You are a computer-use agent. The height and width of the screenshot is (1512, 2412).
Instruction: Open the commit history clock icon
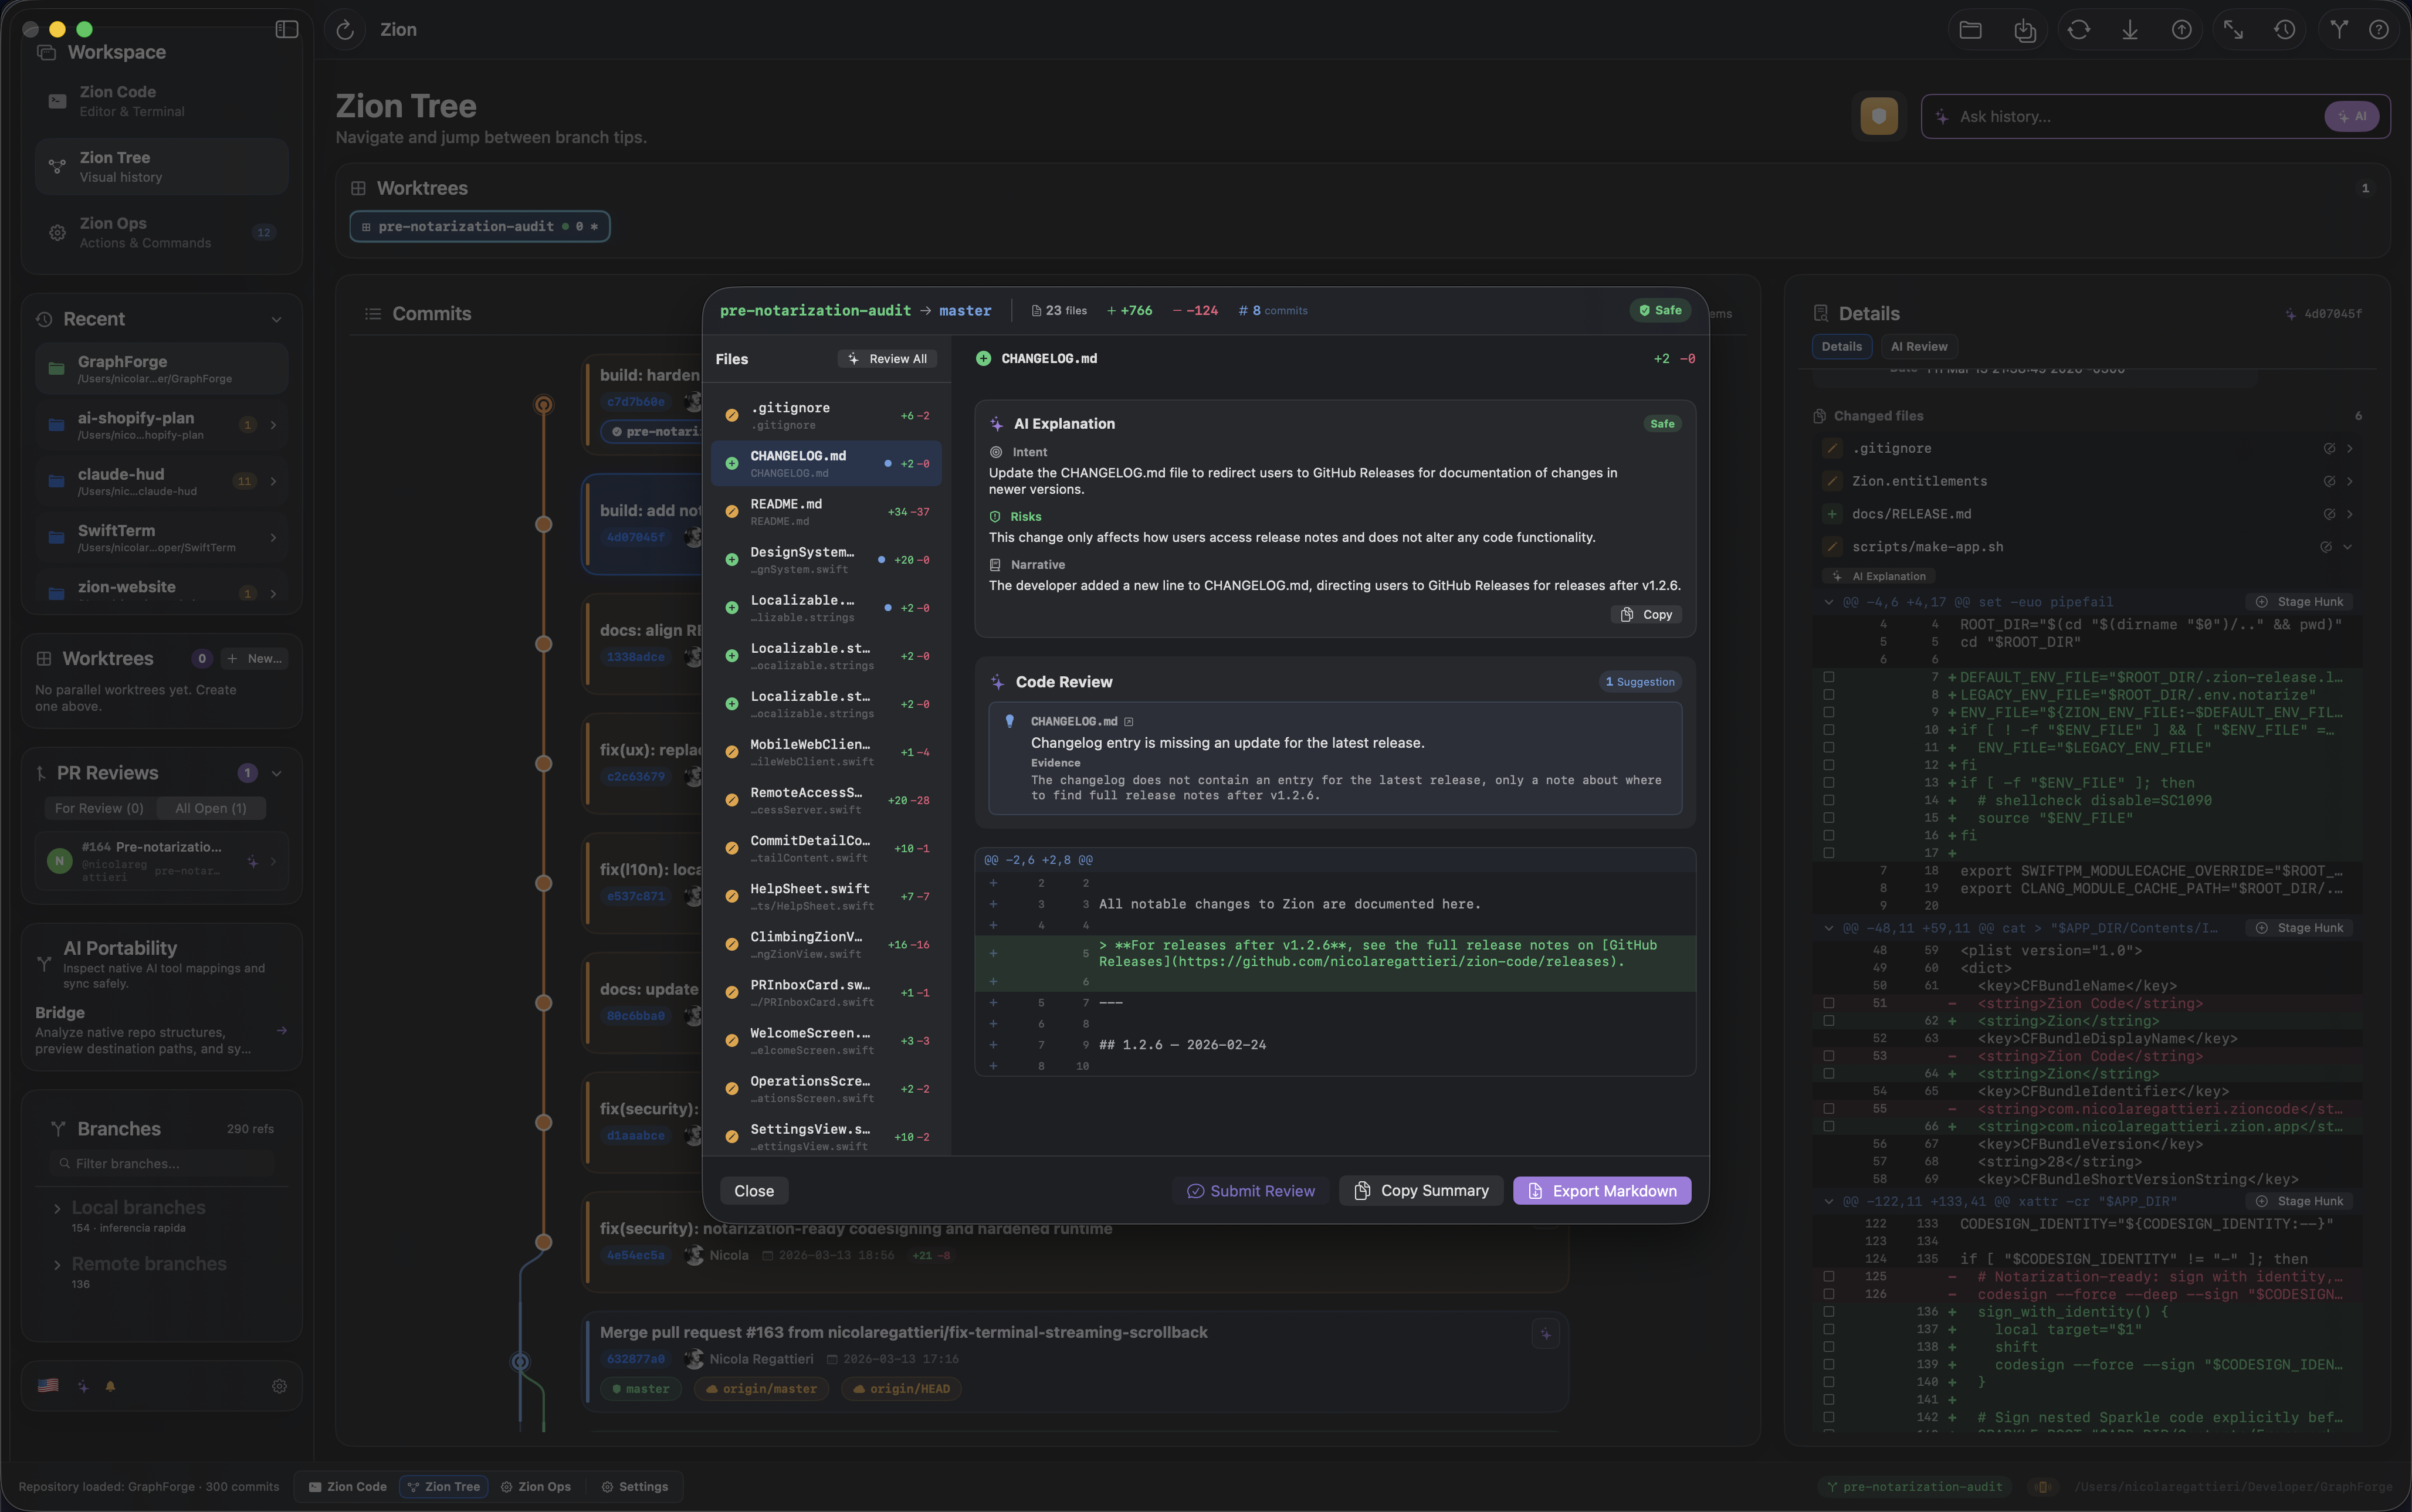click(x=2285, y=29)
